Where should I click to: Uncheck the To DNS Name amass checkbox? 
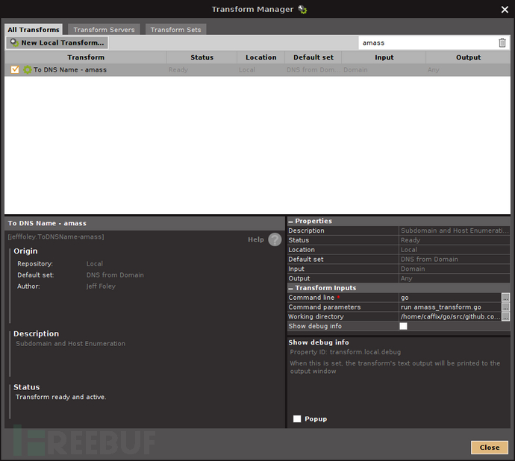click(15, 69)
